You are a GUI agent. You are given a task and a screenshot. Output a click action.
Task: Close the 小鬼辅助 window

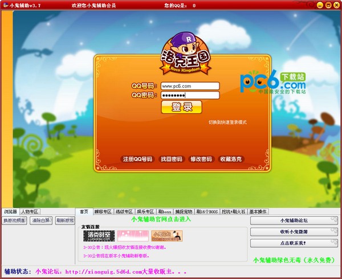coord(336,5)
